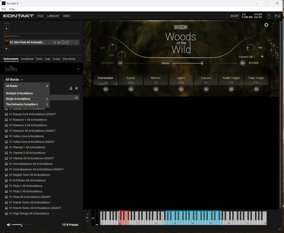
Task: Click the add instrument plus slot icon
Action: 6,49
